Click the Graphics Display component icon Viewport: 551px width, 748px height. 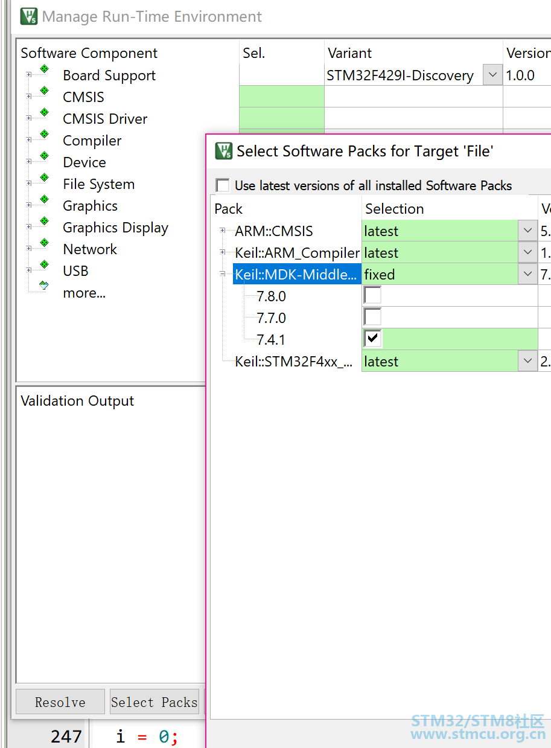pyautogui.click(x=44, y=221)
